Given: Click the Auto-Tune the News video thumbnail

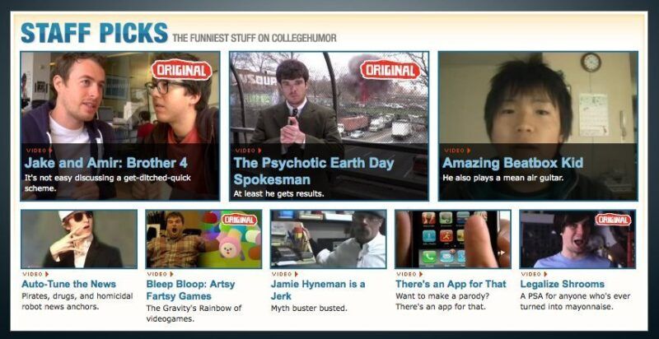Looking at the screenshot, I should [x=79, y=239].
